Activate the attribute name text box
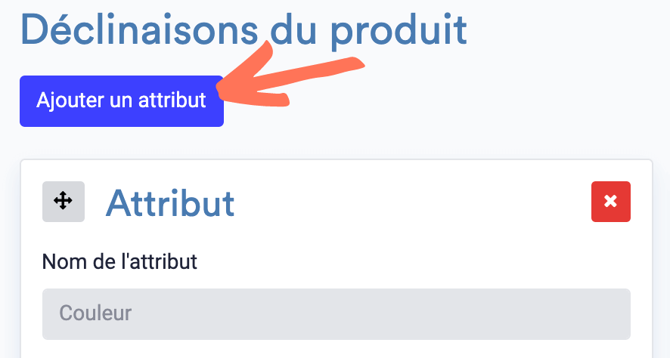670x358 pixels. coord(337,314)
